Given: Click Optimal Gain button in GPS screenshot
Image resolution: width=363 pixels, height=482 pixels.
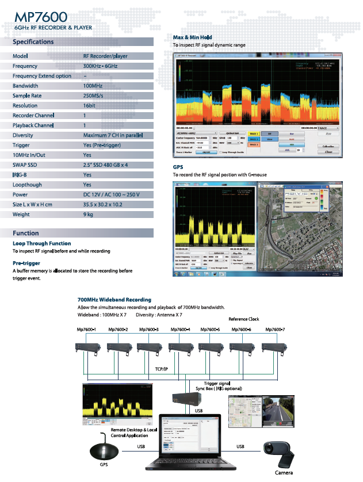Looking at the screenshot, I should 219,253.
